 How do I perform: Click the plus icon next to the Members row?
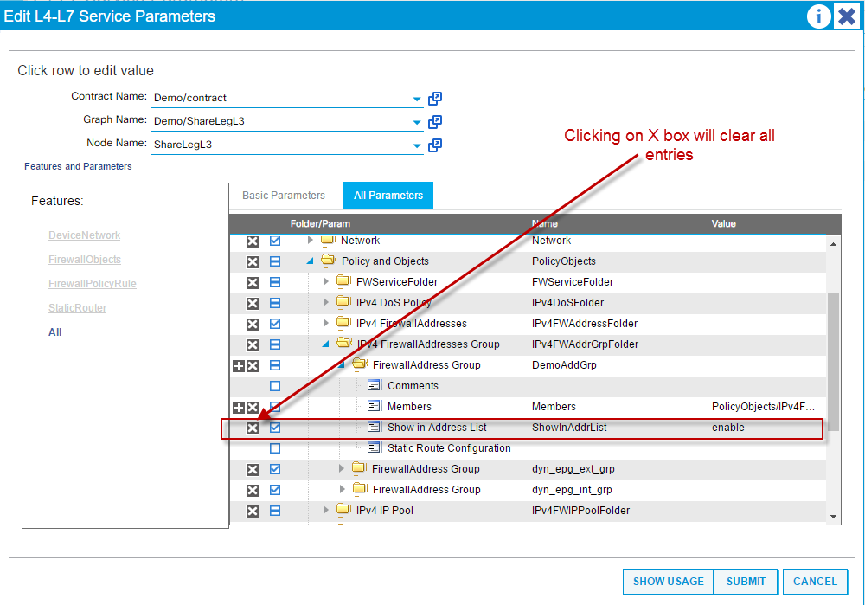coord(240,407)
